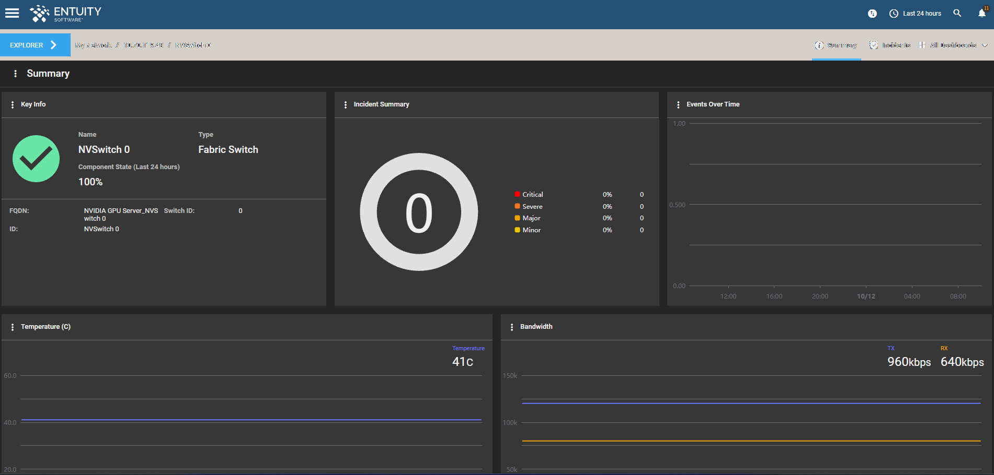Click the TX 960kbps bandwidth value
This screenshot has width=994, height=475.
point(909,362)
